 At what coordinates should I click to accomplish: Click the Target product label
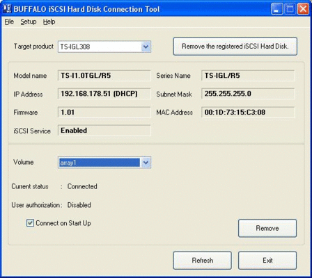[x=33, y=47]
